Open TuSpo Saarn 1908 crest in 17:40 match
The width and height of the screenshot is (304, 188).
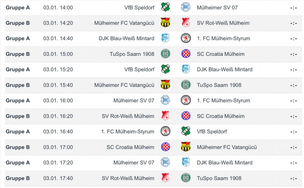pos(186,178)
